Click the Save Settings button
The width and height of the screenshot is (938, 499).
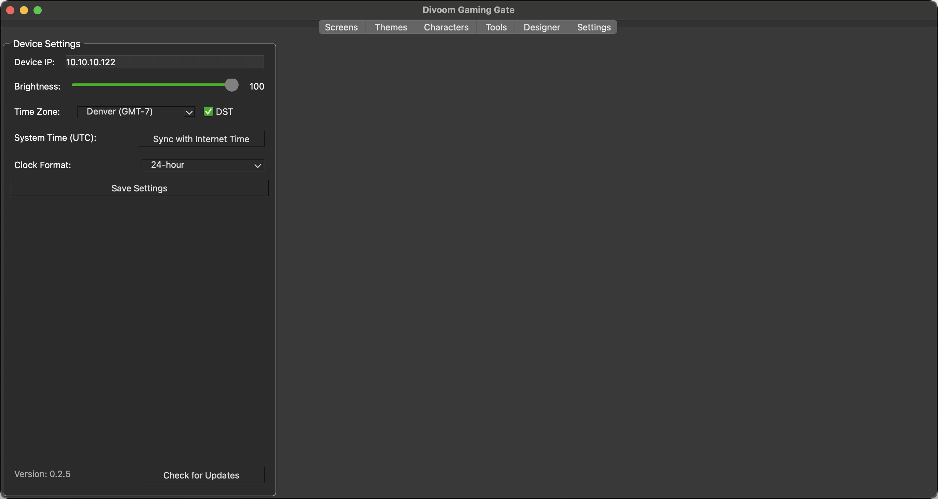(x=139, y=188)
